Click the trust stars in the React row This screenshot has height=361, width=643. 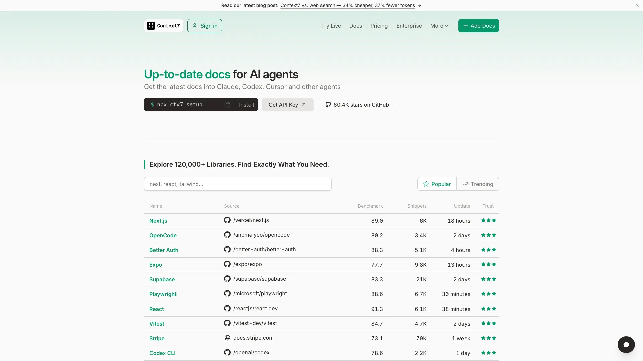click(x=489, y=309)
